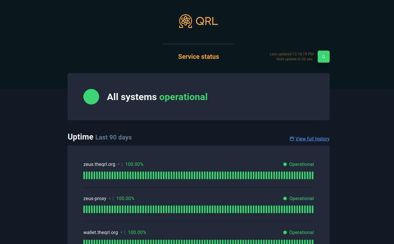Open the zeus.theqrl.org monitor link

pos(99,164)
